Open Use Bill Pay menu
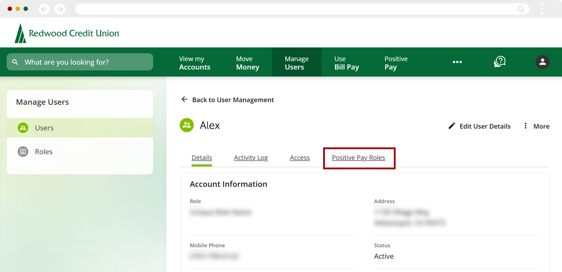The height and width of the screenshot is (272, 562). (346, 63)
